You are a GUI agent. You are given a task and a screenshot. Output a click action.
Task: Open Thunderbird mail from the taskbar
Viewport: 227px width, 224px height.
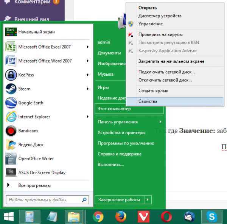[189, 217]
